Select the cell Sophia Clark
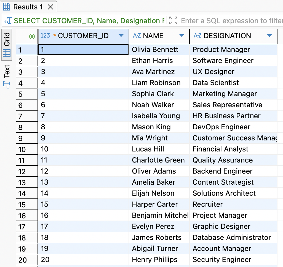This screenshot has width=283, height=267. (159, 94)
